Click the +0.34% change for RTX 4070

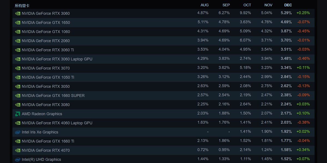click(x=303, y=150)
